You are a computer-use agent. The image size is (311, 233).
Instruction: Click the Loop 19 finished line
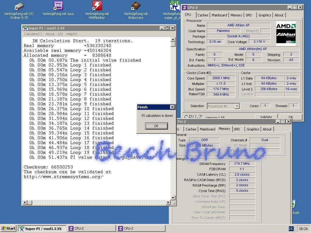[71, 152]
